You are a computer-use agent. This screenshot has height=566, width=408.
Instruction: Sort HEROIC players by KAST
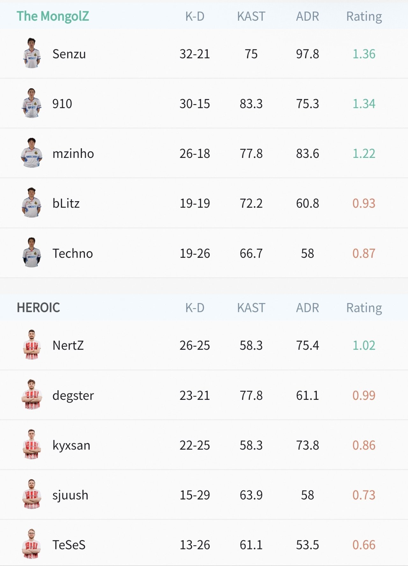pyautogui.click(x=251, y=308)
